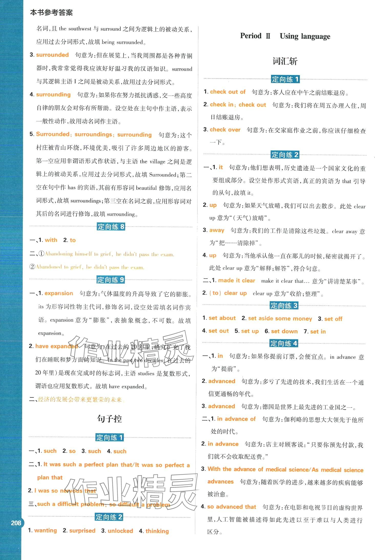Viewport: 375px width, 560px height.
Task: Select the '词汇斩' section title
Action: 285,61
